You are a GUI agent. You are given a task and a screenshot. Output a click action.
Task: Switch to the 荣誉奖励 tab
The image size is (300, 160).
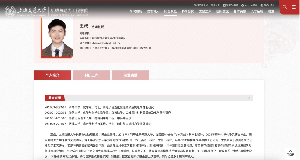point(130,75)
